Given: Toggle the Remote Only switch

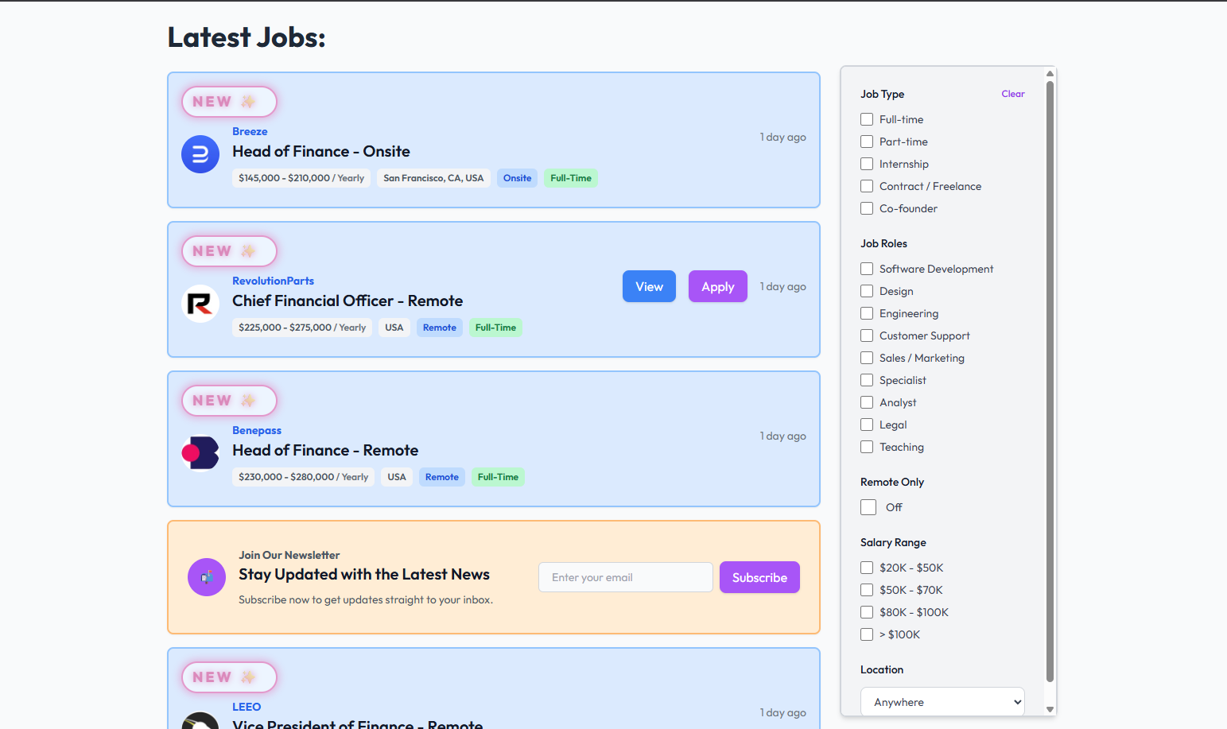Looking at the screenshot, I should point(868,506).
